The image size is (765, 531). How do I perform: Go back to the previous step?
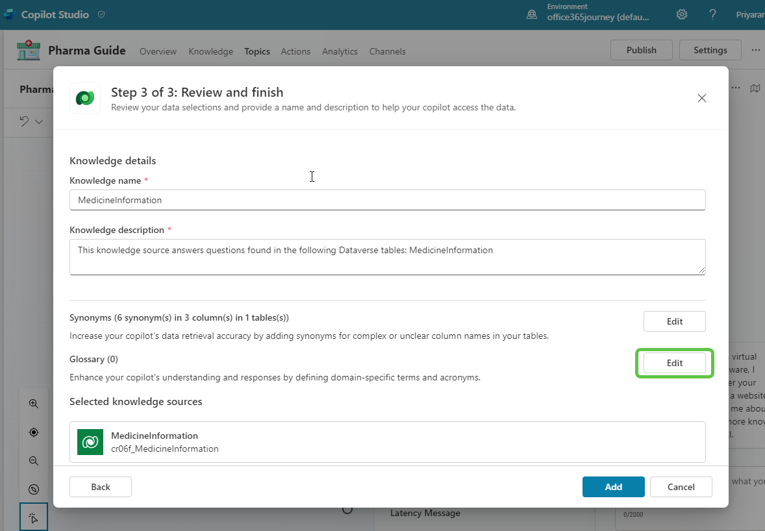pyautogui.click(x=101, y=487)
